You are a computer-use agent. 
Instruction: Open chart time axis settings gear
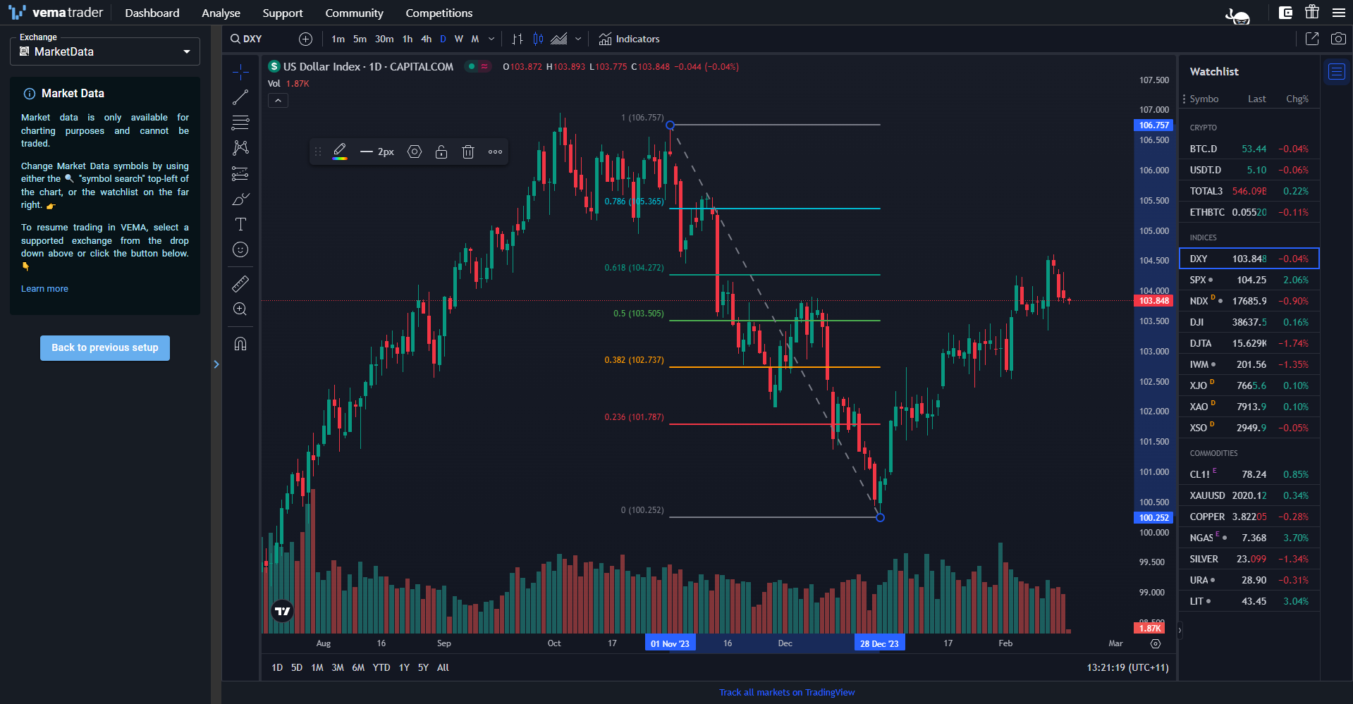1156,643
